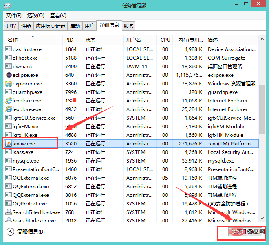Viewport: 269px width, 245px height.
Task: Click QQExternal.exe icon for PID 6852
Action: pyautogui.click(x=9, y=186)
